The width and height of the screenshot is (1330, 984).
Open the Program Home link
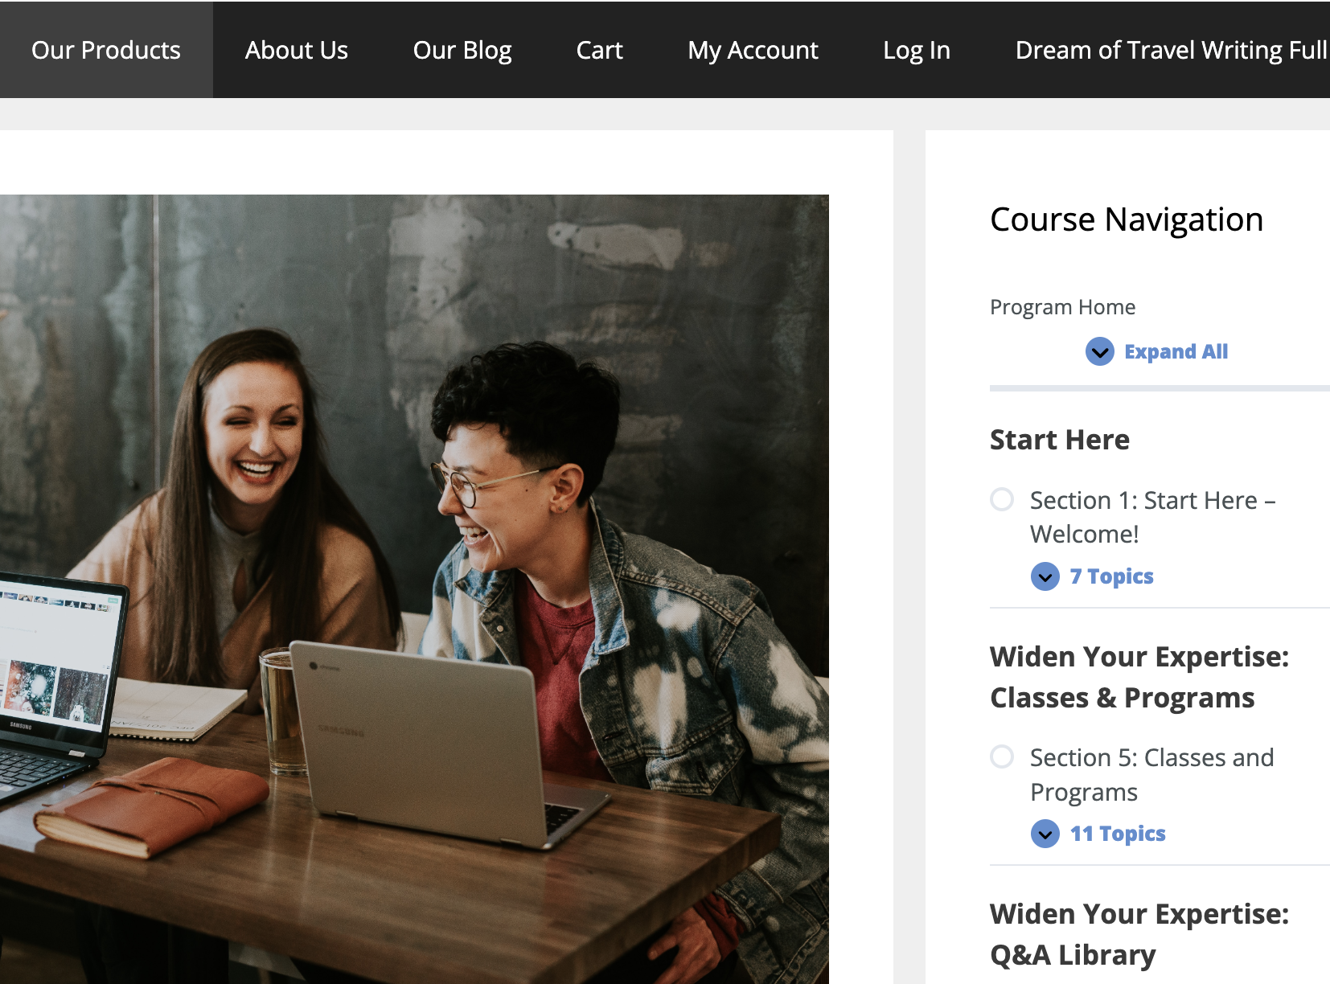coord(1062,307)
